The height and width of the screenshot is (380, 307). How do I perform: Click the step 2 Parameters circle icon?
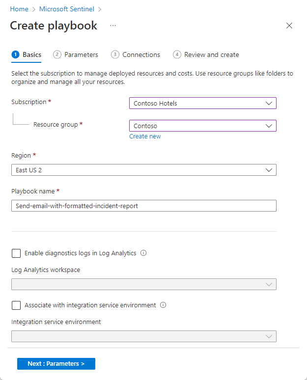(x=57, y=54)
